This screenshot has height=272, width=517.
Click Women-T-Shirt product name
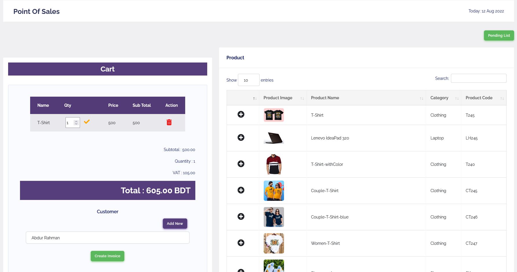[325, 243]
